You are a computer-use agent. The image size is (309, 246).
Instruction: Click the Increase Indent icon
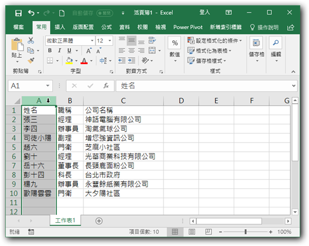click(x=131, y=60)
